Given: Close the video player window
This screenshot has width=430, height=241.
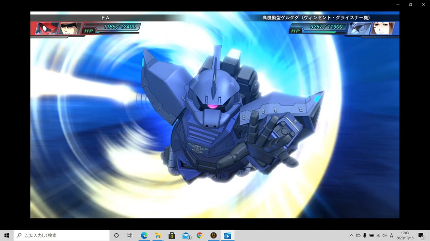Looking at the screenshot, I should point(423,4).
